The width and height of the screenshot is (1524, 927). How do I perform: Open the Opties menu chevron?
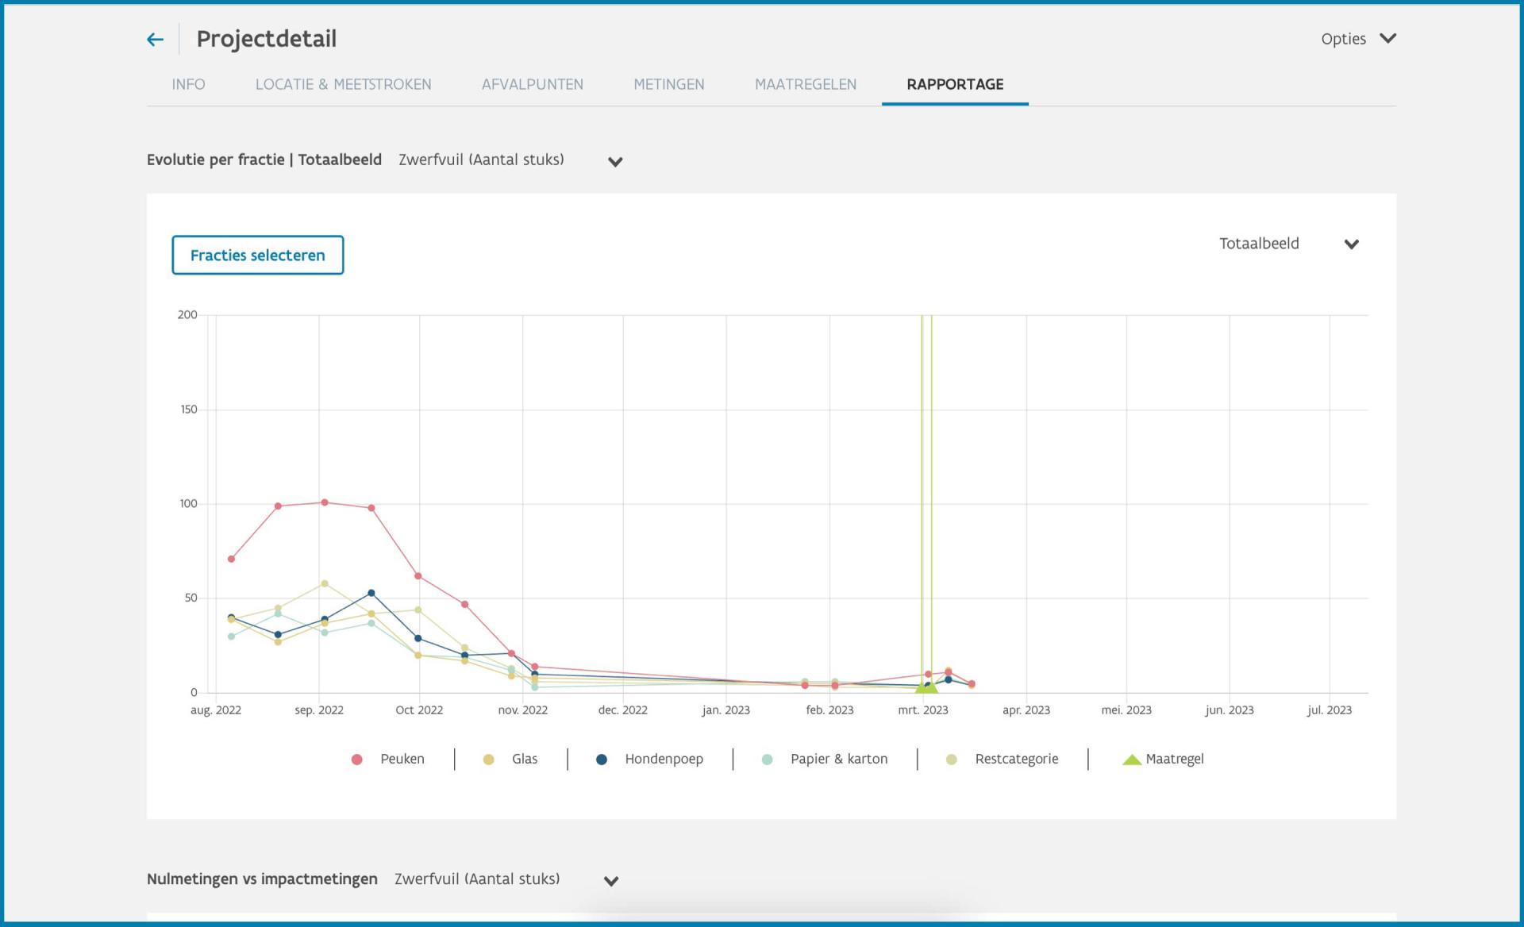[1387, 38]
